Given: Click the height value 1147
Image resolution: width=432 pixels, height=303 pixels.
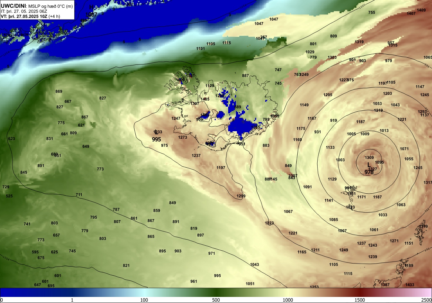Looking at the screenshot, I should click(x=420, y=87).
